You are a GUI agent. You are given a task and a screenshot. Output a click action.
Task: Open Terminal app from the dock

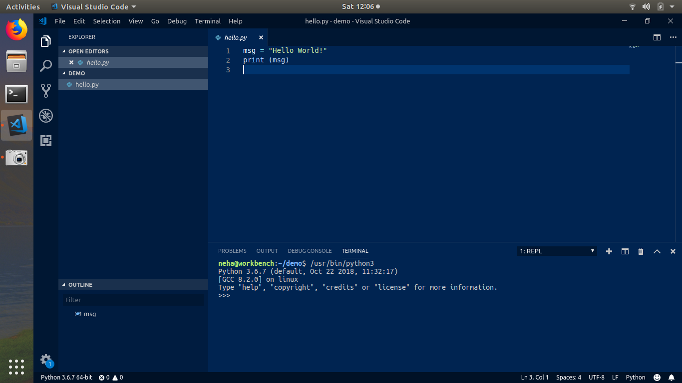16,93
